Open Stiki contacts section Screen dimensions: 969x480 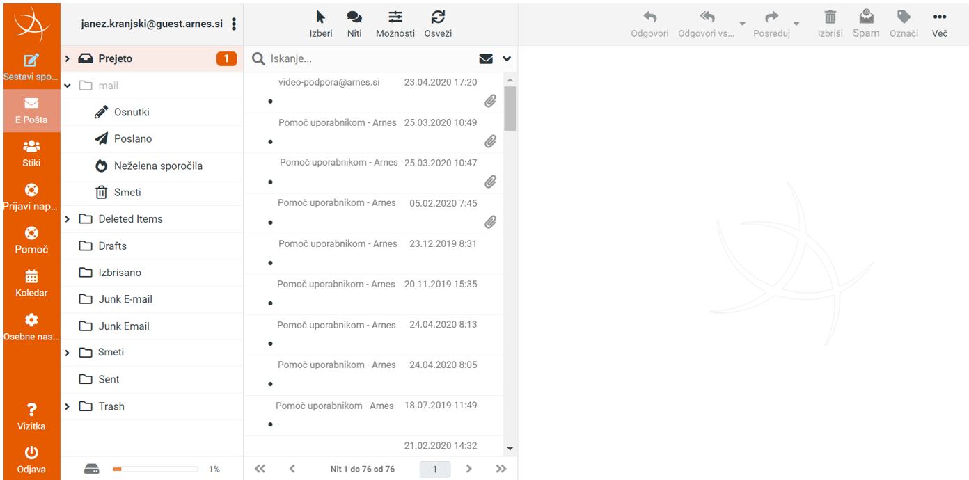(31, 154)
